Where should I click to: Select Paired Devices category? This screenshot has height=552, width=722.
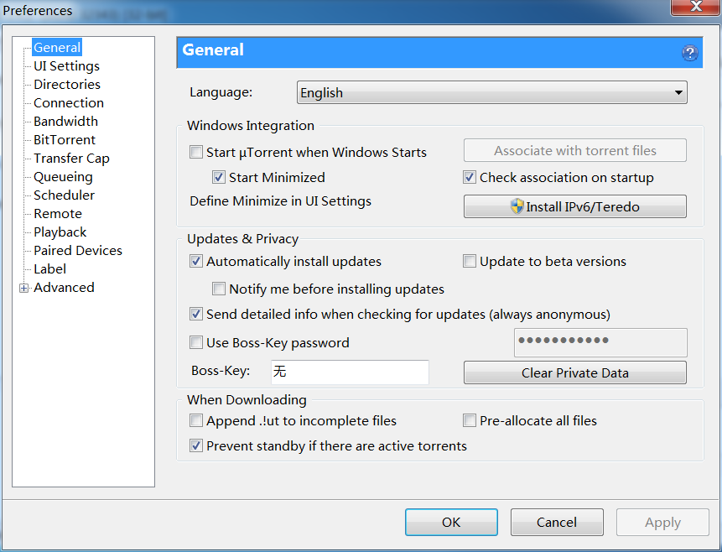coord(78,251)
